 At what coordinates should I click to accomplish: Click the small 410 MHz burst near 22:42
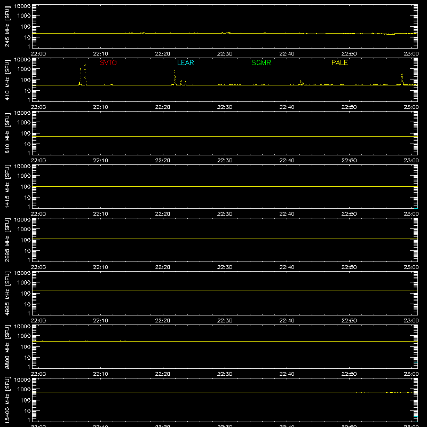click(302, 82)
